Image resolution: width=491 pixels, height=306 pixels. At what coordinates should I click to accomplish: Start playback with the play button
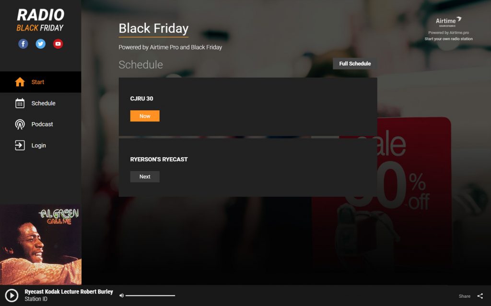[x=12, y=295]
